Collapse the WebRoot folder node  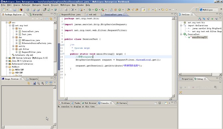[x=7, y=66]
